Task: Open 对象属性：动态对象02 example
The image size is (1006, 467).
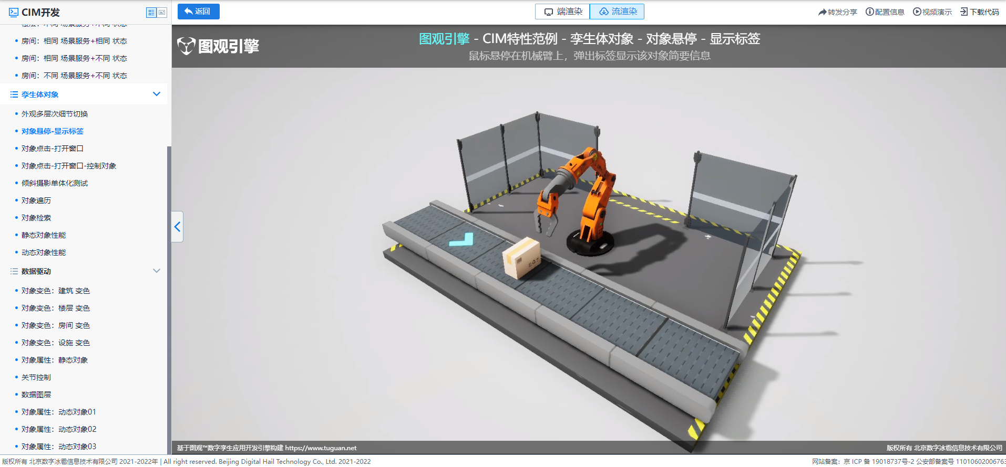Action: (x=59, y=429)
